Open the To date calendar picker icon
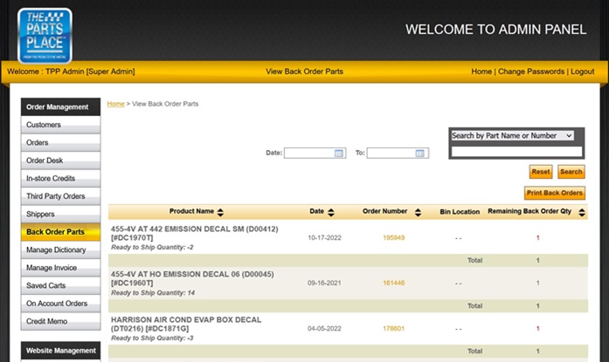Screen dimensions: 609x362 (422, 153)
